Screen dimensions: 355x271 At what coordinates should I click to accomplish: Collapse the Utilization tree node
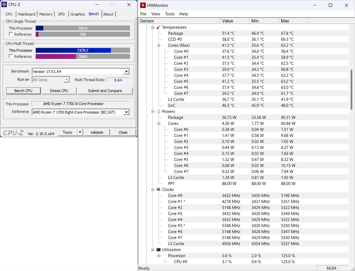(153, 250)
